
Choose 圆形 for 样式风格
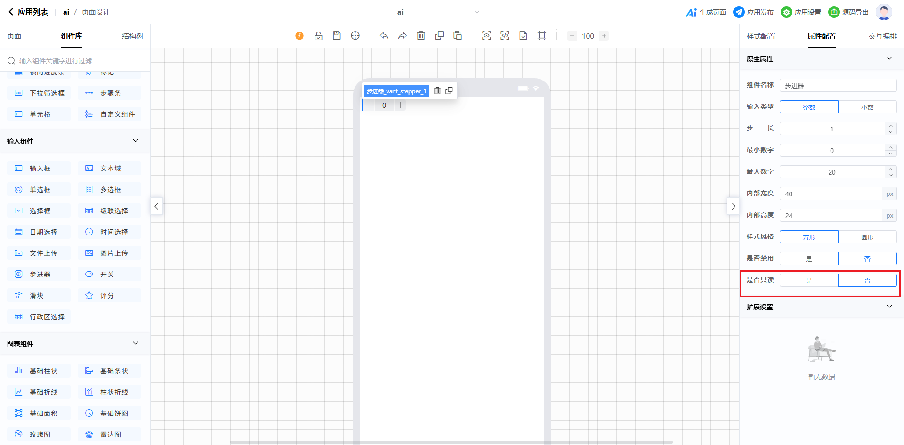867,237
